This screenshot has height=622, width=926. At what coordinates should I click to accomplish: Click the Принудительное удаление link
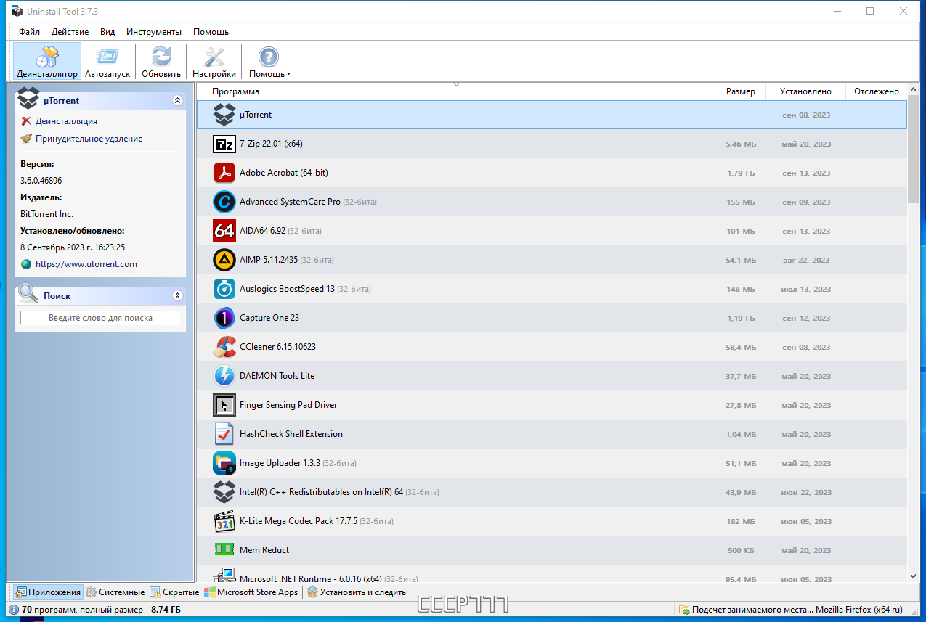89,139
